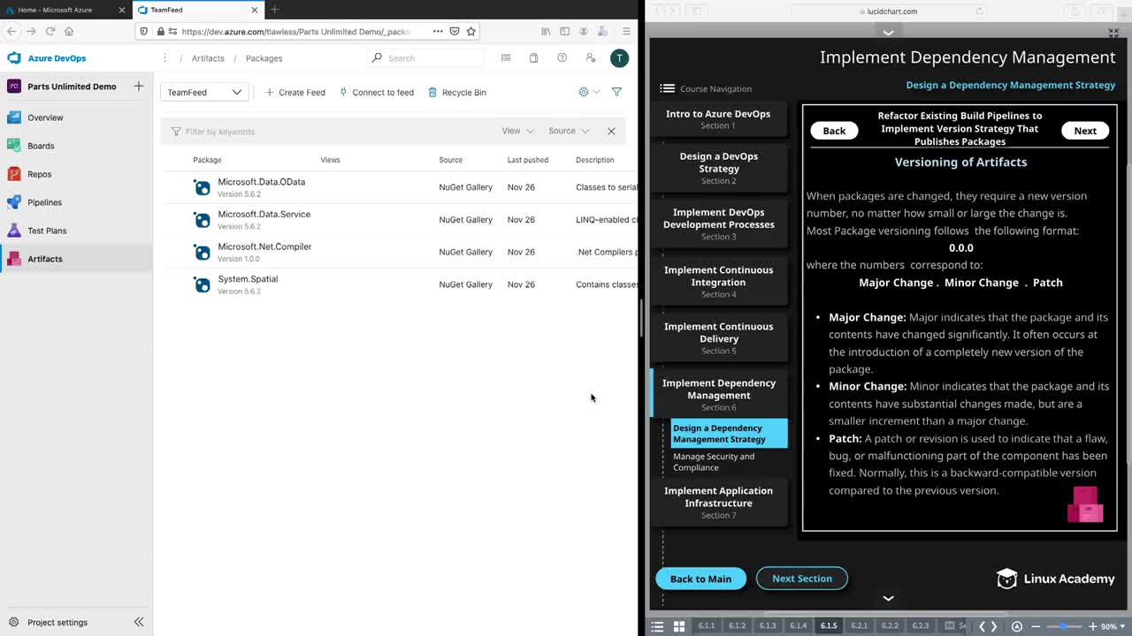
Task: Open Overview in the Azure DevOps sidebar
Action: pyautogui.click(x=45, y=117)
